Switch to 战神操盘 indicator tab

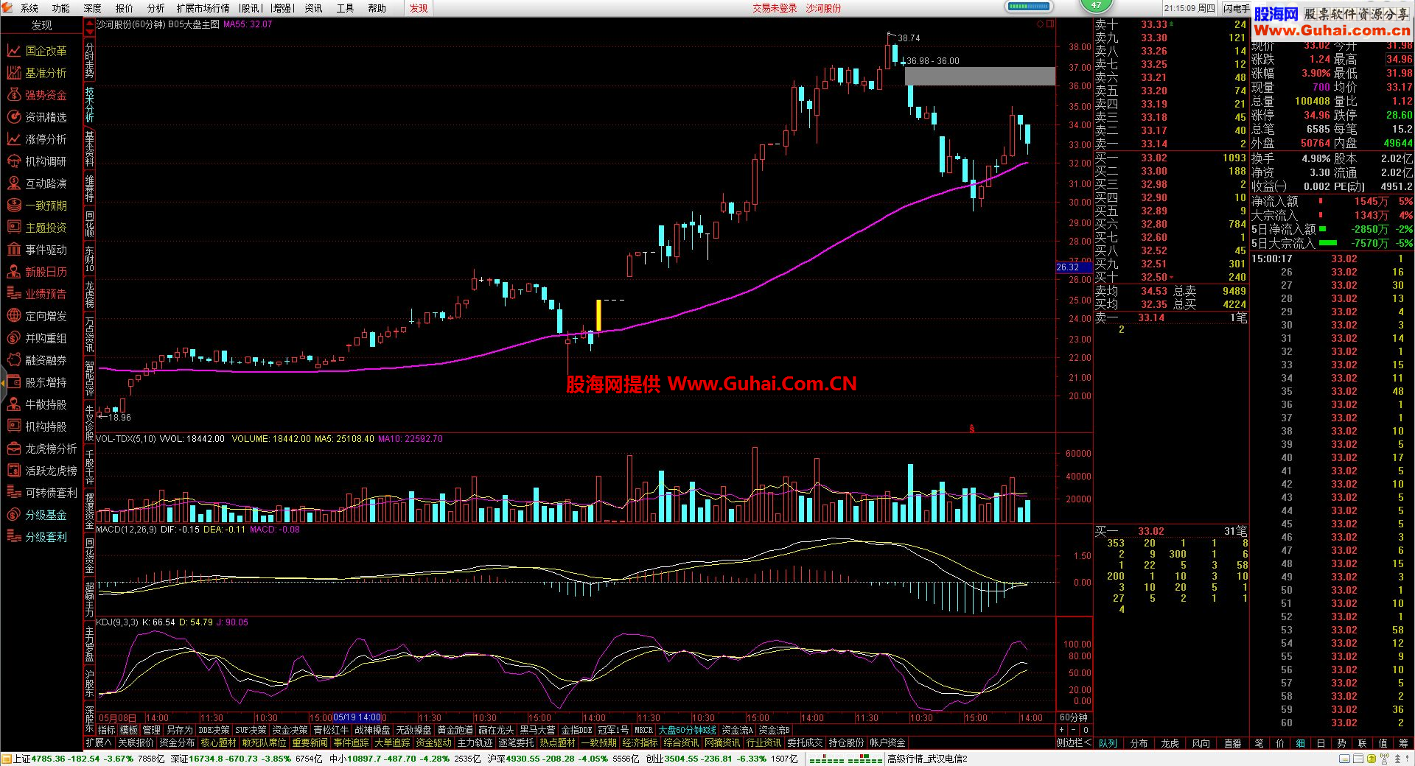point(372,730)
